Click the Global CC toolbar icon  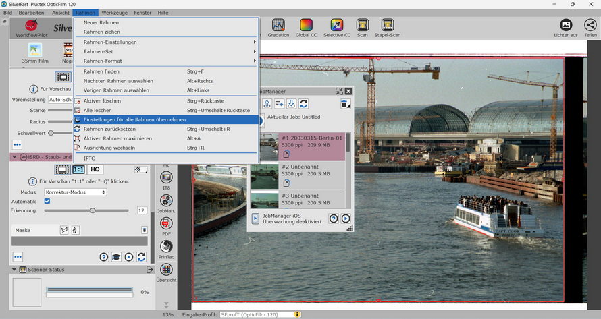tap(306, 26)
